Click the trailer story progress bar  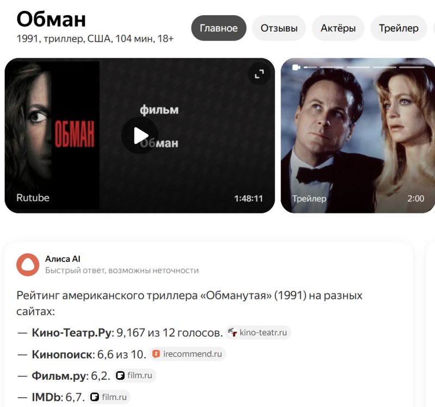pos(364,67)
